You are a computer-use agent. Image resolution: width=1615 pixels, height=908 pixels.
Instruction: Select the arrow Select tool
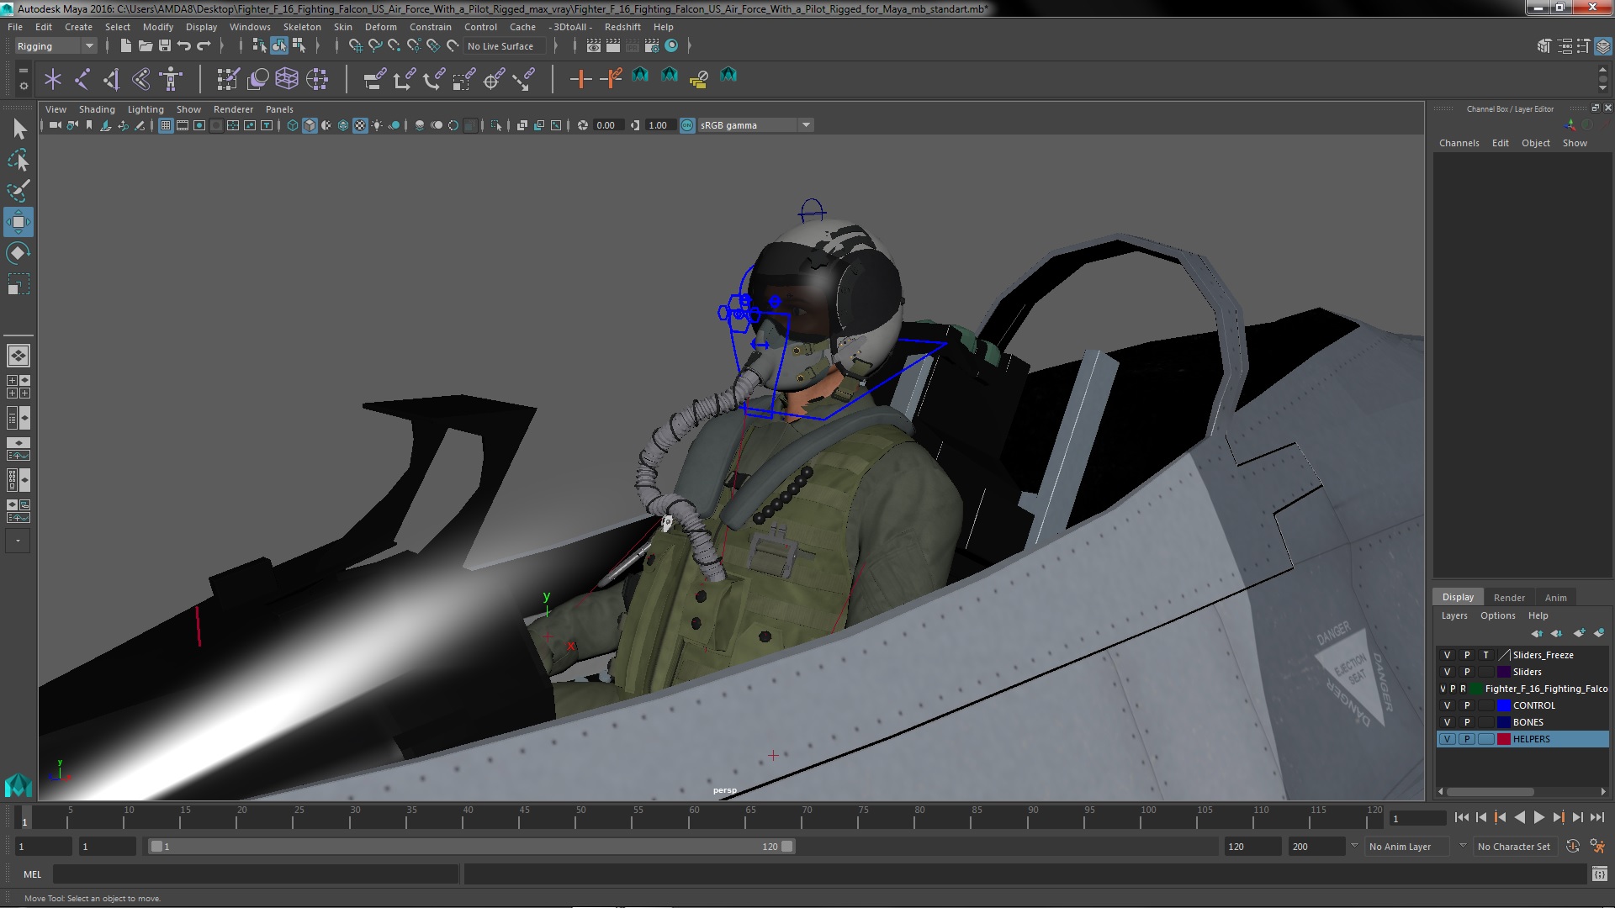pyautogui.click(x=19, y=129)
